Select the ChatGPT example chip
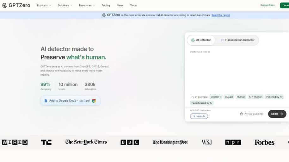 [216, 97]
